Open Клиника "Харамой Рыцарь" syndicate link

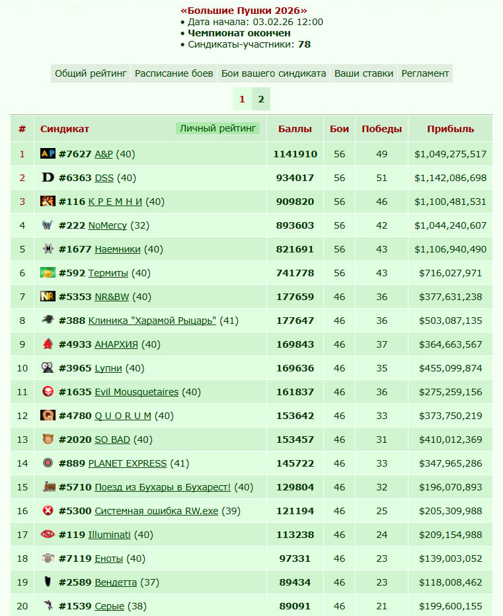click(x=152, y=321)
